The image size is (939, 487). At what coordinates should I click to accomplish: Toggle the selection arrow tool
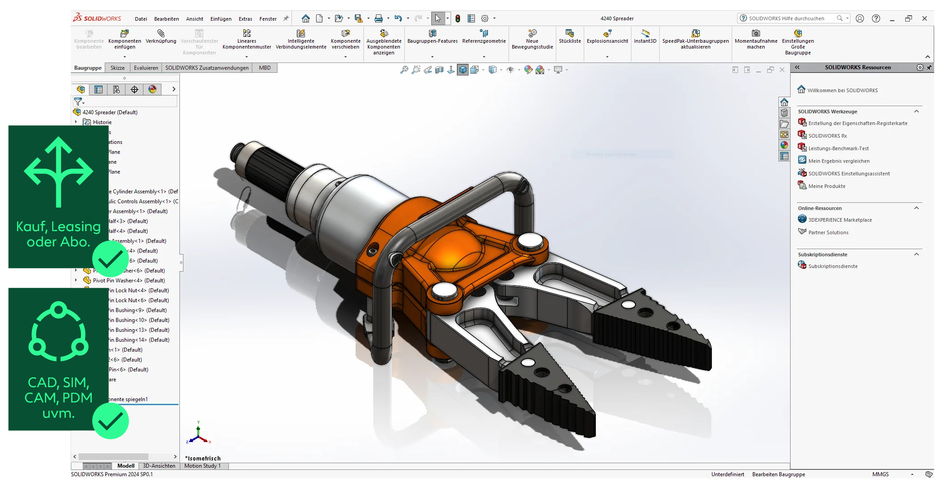click(438, 18)
